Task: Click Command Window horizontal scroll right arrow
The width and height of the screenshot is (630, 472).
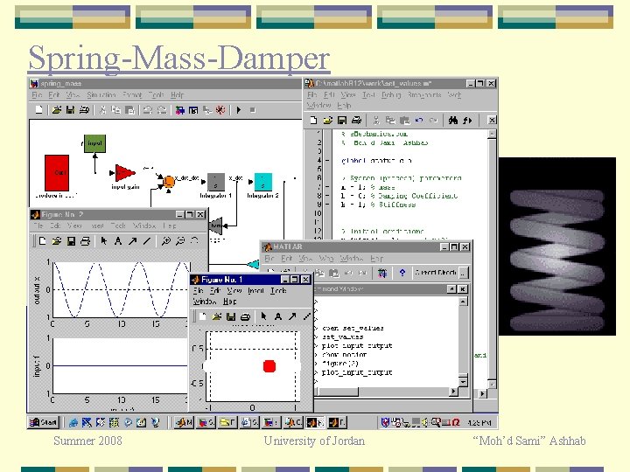Action: [x=453, y=391]
